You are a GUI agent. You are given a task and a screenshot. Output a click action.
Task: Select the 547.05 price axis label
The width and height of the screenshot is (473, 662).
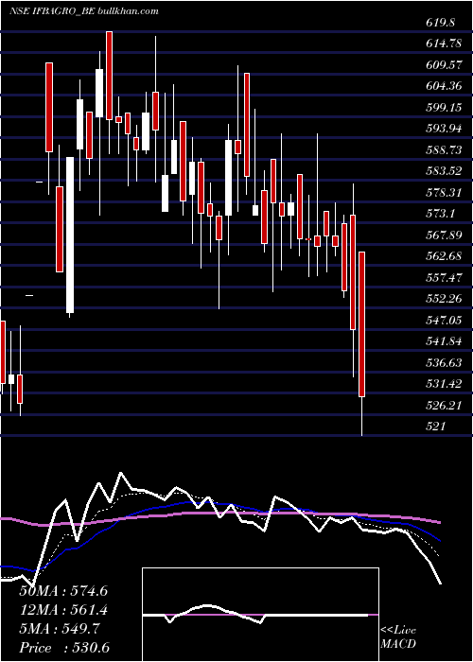[444, 320]
